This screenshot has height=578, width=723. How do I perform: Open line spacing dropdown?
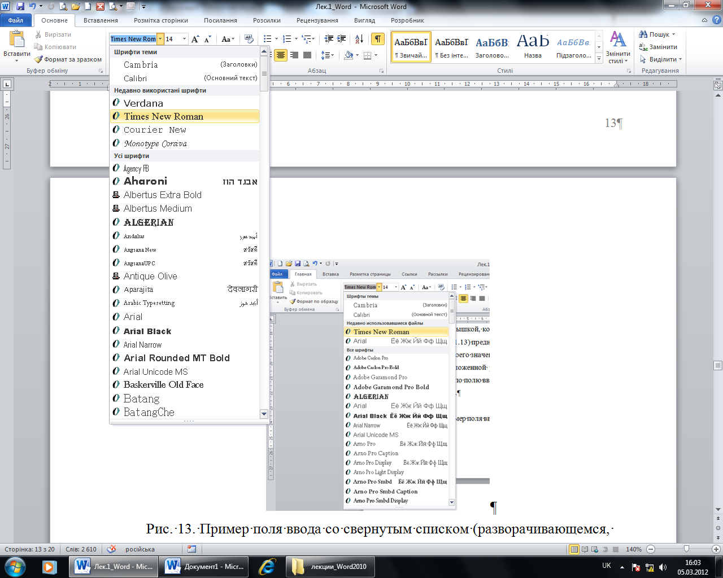click(x=327, y=55)
